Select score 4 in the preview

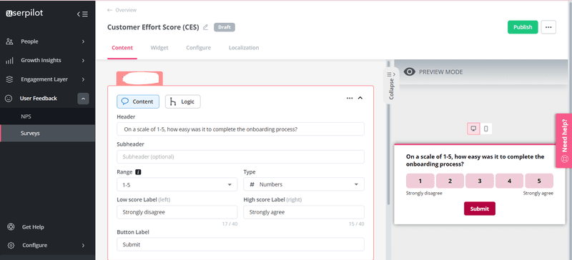tap(509, 181)
